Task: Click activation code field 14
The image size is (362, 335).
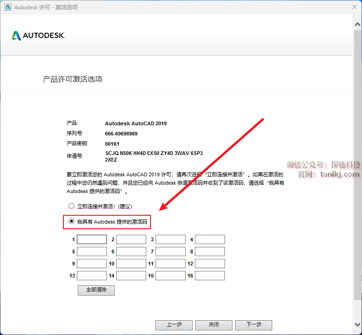Action: click(131, 276)
